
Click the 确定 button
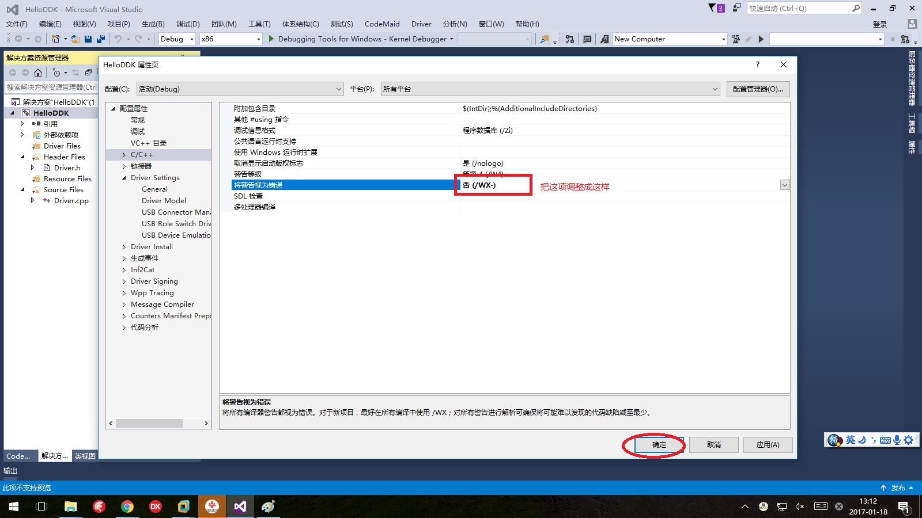pyautogui.click(x=659, y=445)
